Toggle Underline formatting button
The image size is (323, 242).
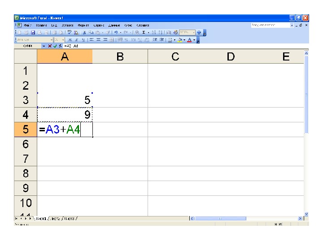[83, 39]
